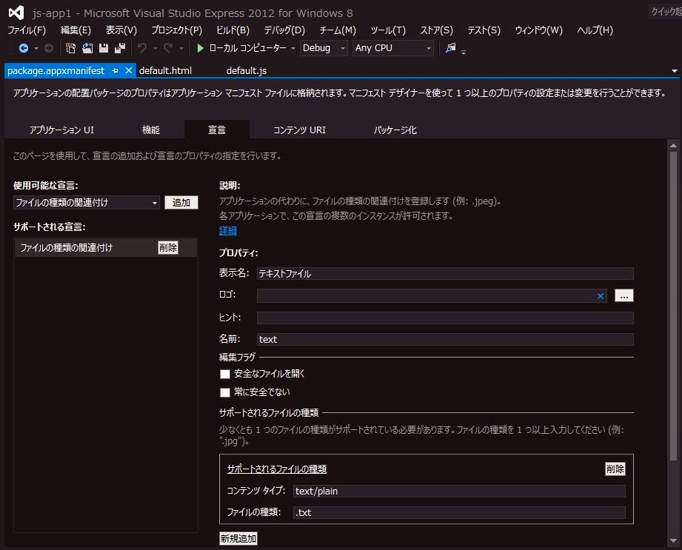Open the チーム(M) menu
The height and width of the screenshot is (550, 682).
coord(338,30)
